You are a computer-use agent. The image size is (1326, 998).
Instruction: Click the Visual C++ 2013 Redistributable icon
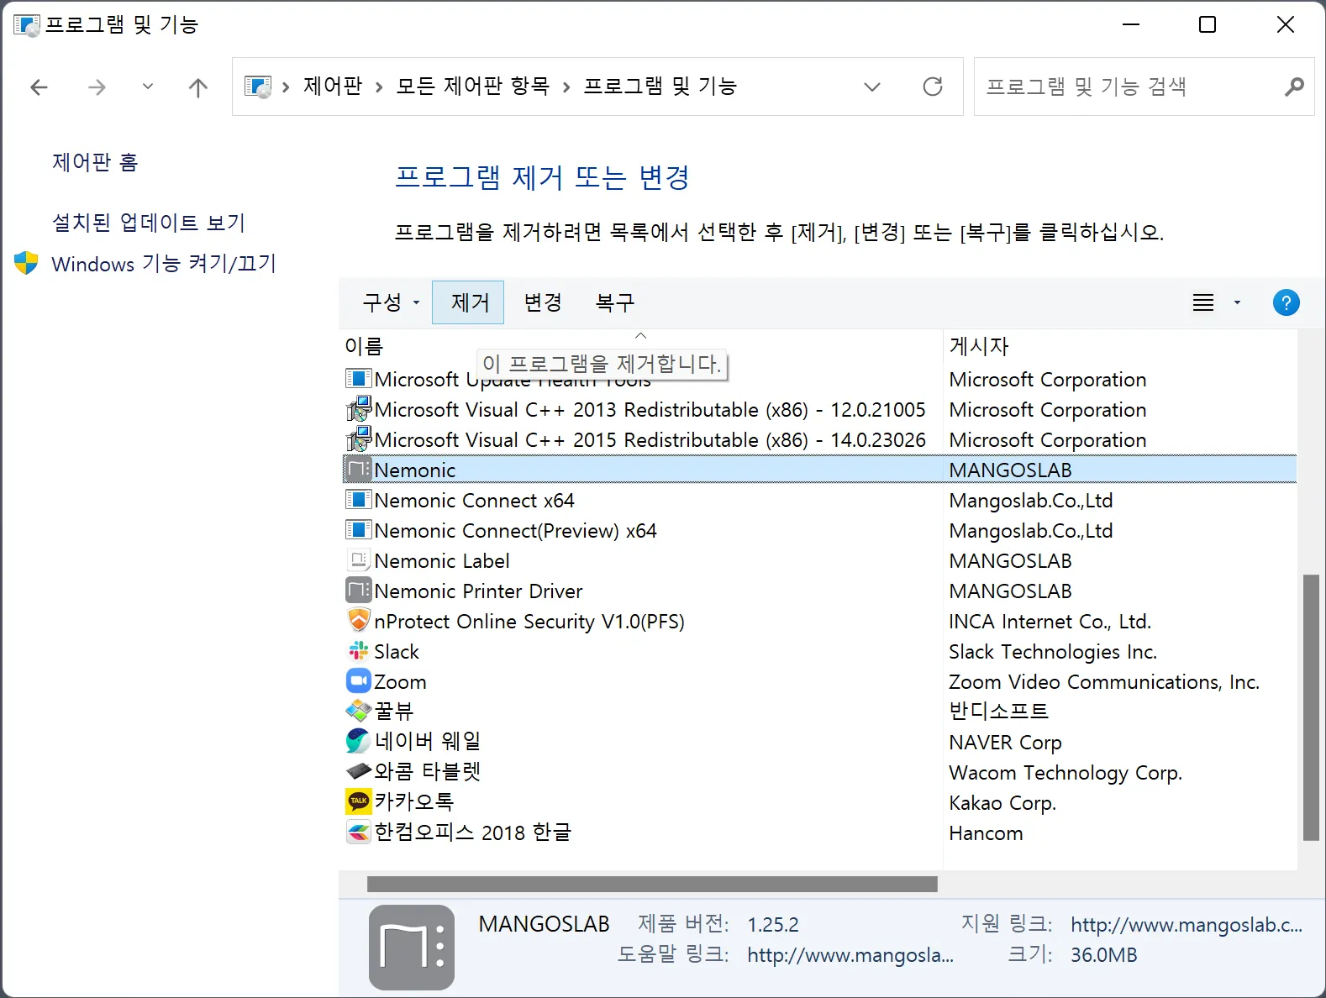point(359,409)
